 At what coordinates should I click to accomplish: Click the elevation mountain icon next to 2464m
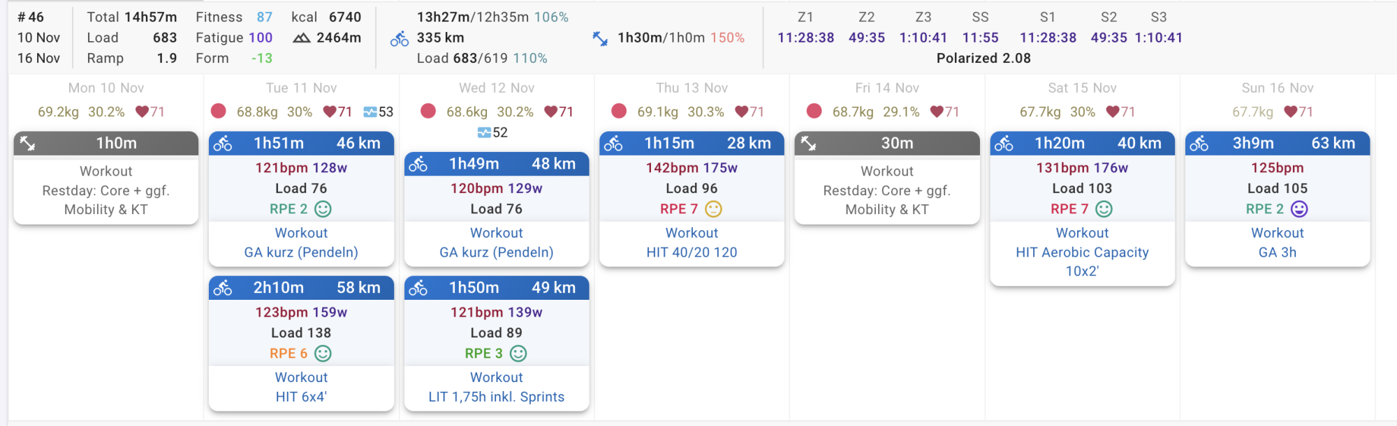click(302, 38)
